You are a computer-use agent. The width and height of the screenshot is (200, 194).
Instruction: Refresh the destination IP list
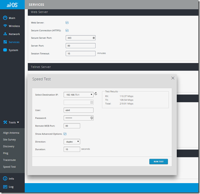[96, 94]
